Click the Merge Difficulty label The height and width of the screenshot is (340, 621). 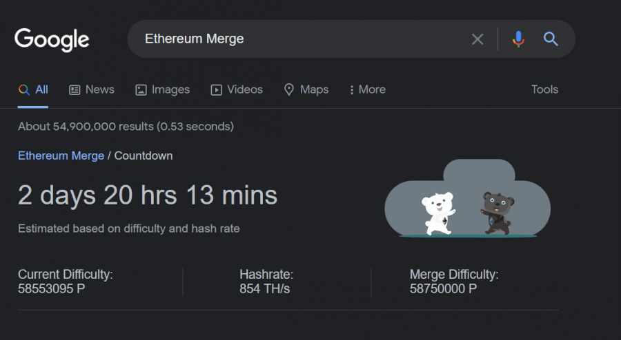click(454, 274)
